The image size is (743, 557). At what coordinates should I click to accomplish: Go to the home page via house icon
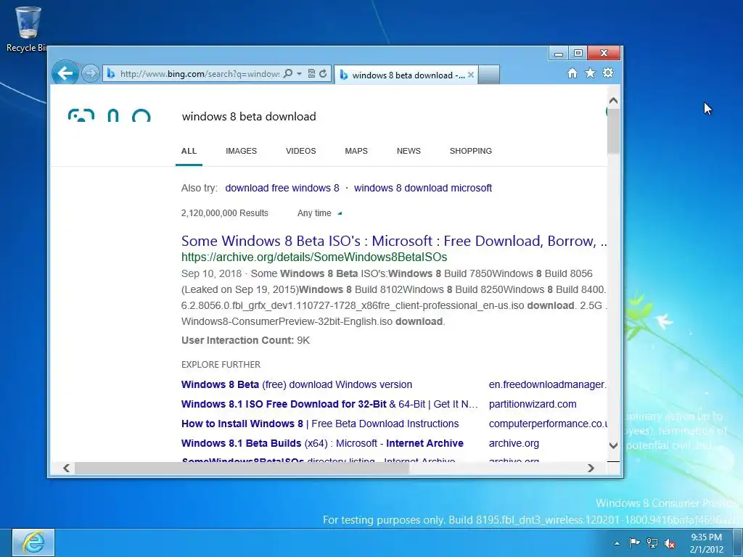[x=572, y=73]
